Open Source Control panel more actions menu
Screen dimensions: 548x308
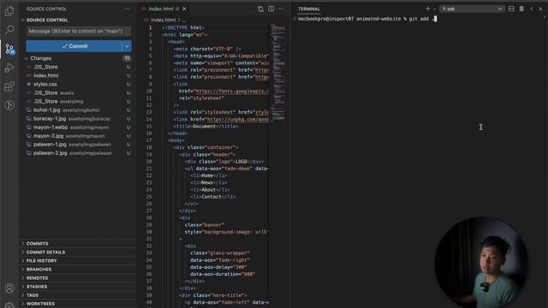(127, 9)
